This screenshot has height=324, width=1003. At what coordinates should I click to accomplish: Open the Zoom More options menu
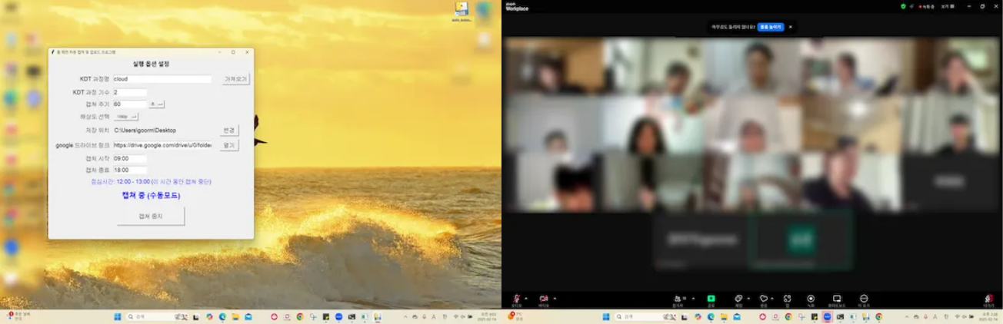(864, 298)
